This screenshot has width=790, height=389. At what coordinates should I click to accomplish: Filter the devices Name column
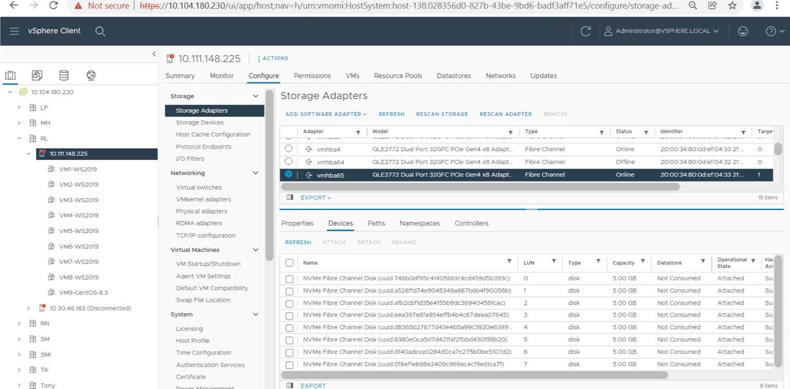(x=509, y=261)
